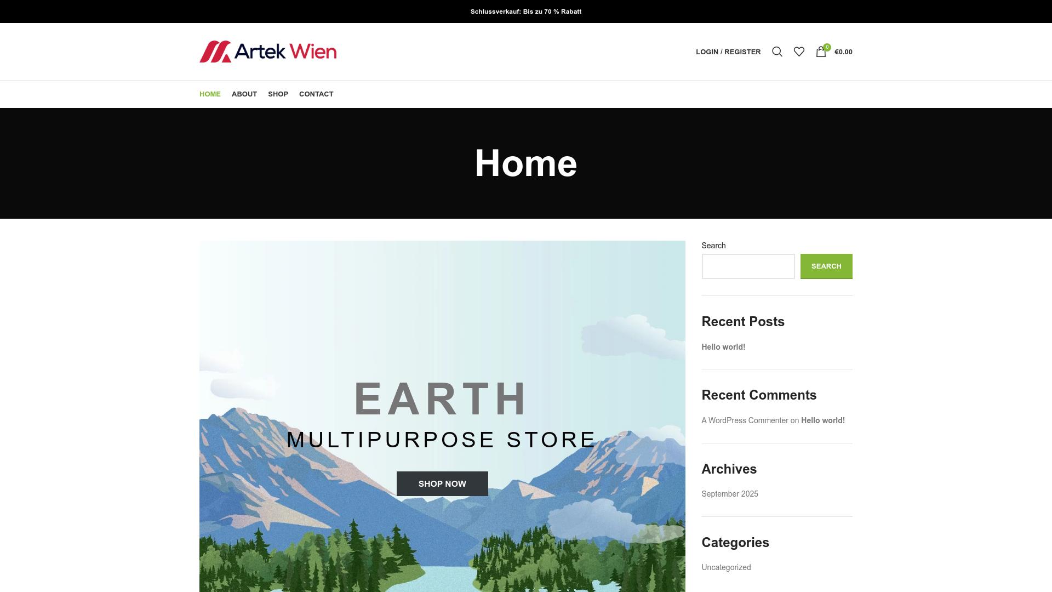
Task: Open the Hello world! recent post
Action: (723, 347)
